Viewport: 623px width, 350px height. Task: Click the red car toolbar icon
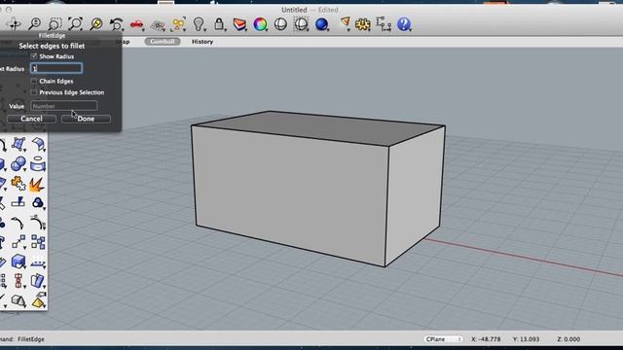136,24
